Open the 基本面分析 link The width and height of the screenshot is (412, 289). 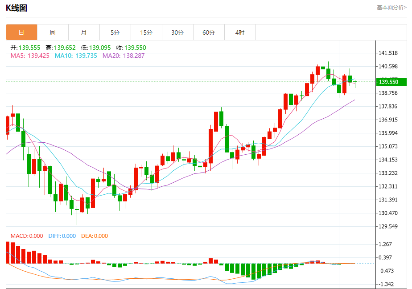click(392, 8)
